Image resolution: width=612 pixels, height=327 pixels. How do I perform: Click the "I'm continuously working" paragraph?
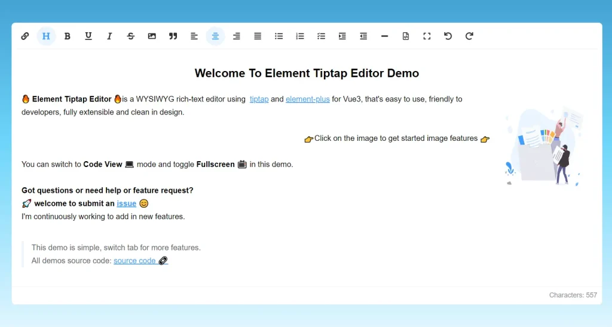tap(103, 217)
